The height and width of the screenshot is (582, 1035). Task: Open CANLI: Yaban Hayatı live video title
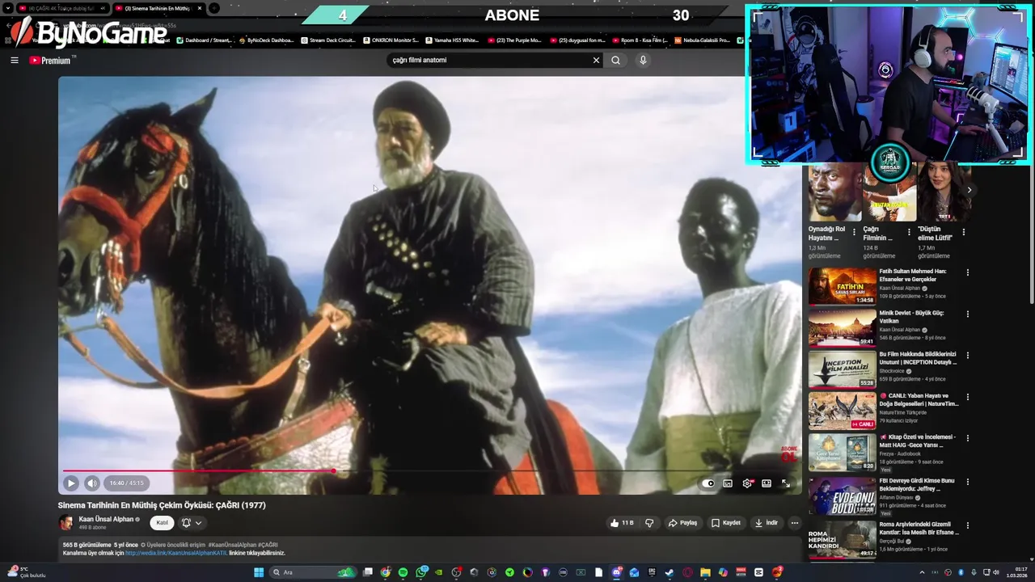tap(919, 399)
